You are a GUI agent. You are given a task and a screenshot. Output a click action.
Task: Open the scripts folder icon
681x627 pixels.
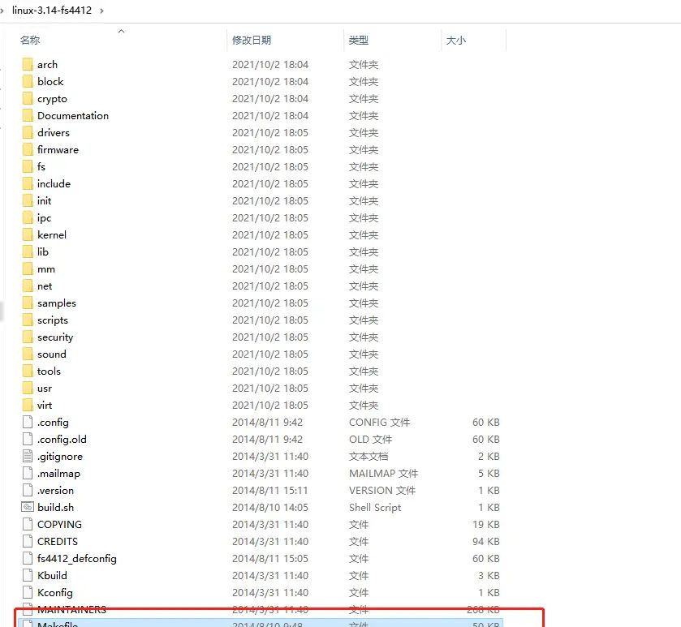27,320
